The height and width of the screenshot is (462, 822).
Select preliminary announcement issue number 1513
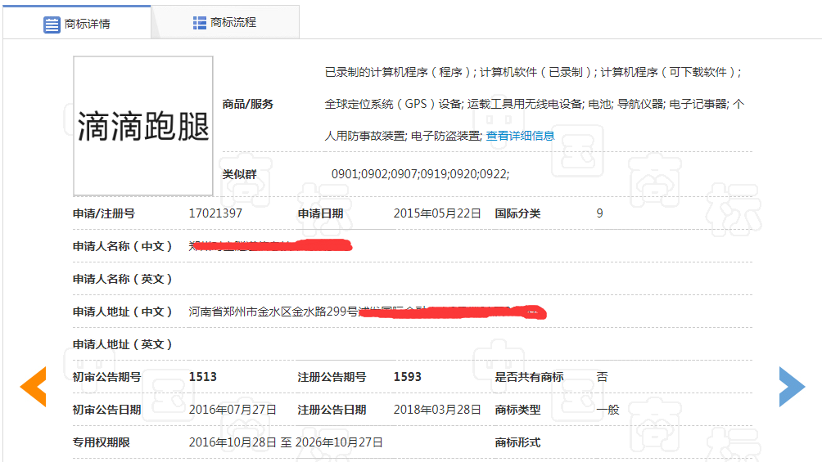(x=202, y=377)
